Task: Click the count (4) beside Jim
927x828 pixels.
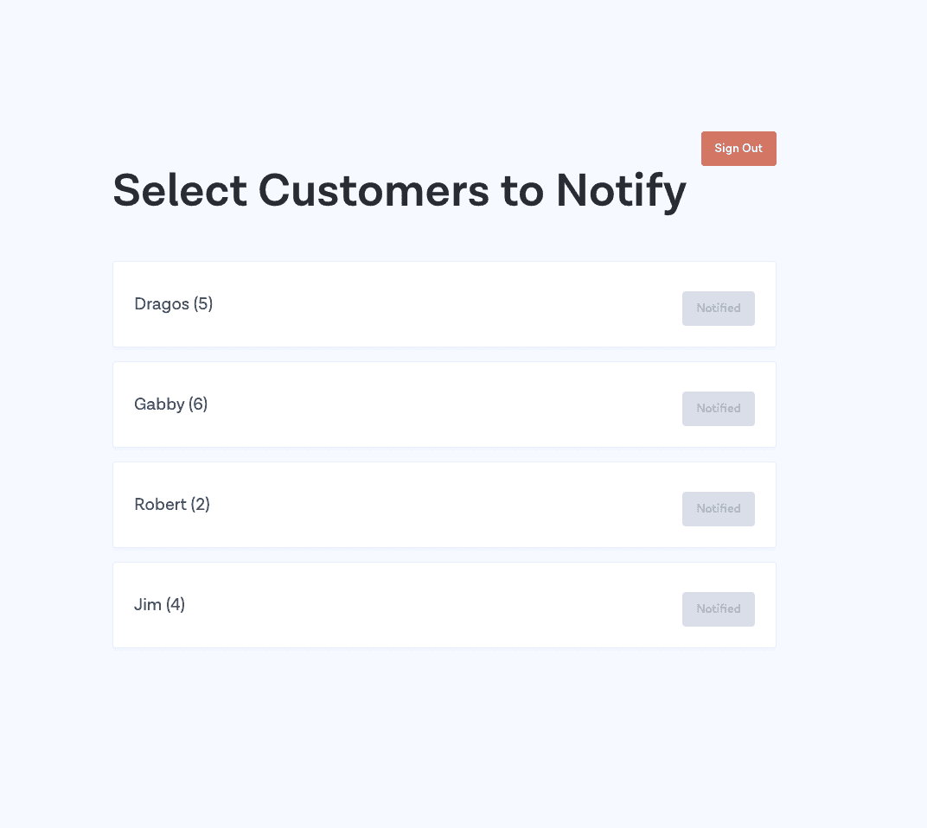Action: coord(176,605)
